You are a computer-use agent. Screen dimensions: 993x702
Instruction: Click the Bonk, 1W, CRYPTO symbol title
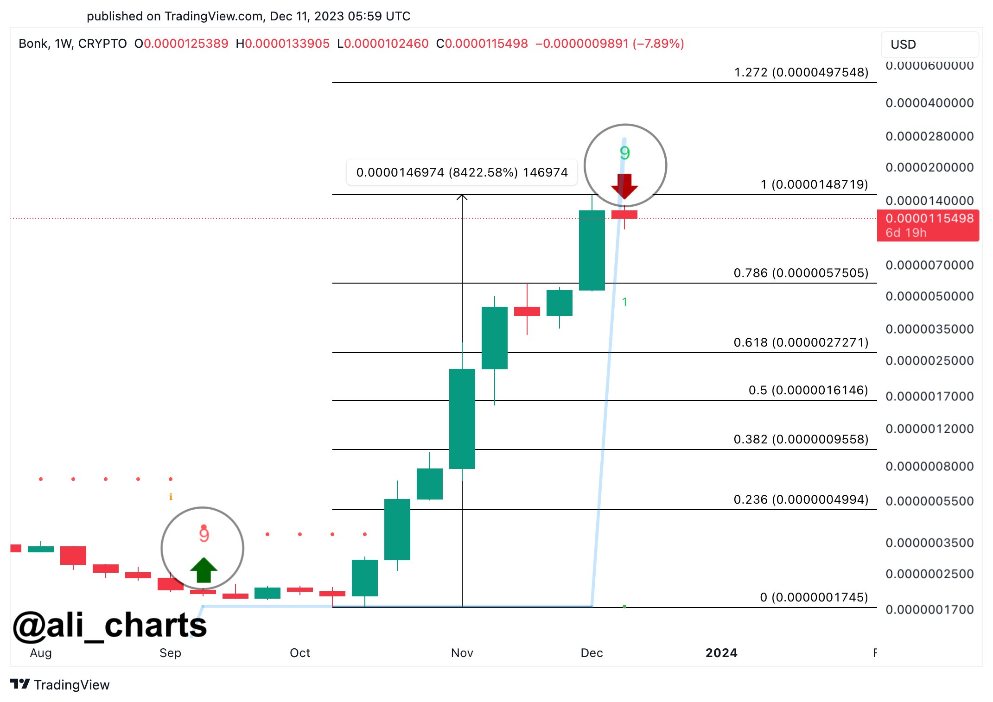click(x=73, y=44)
